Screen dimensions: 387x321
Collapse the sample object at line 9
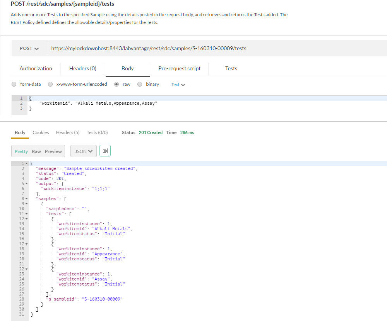[x=27, y=204]
